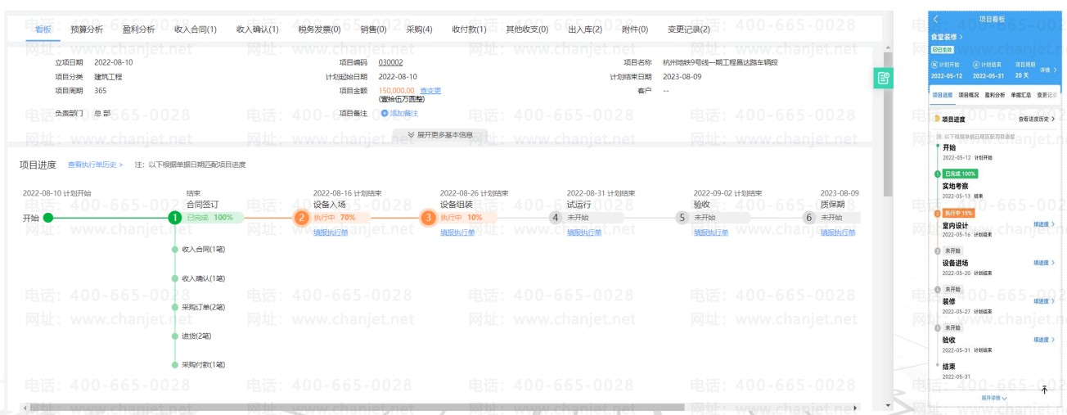Viewport: 1067px width, 415px height.
Task: Click 填报执行单 under 设备入场
Action: coord(331,232)
